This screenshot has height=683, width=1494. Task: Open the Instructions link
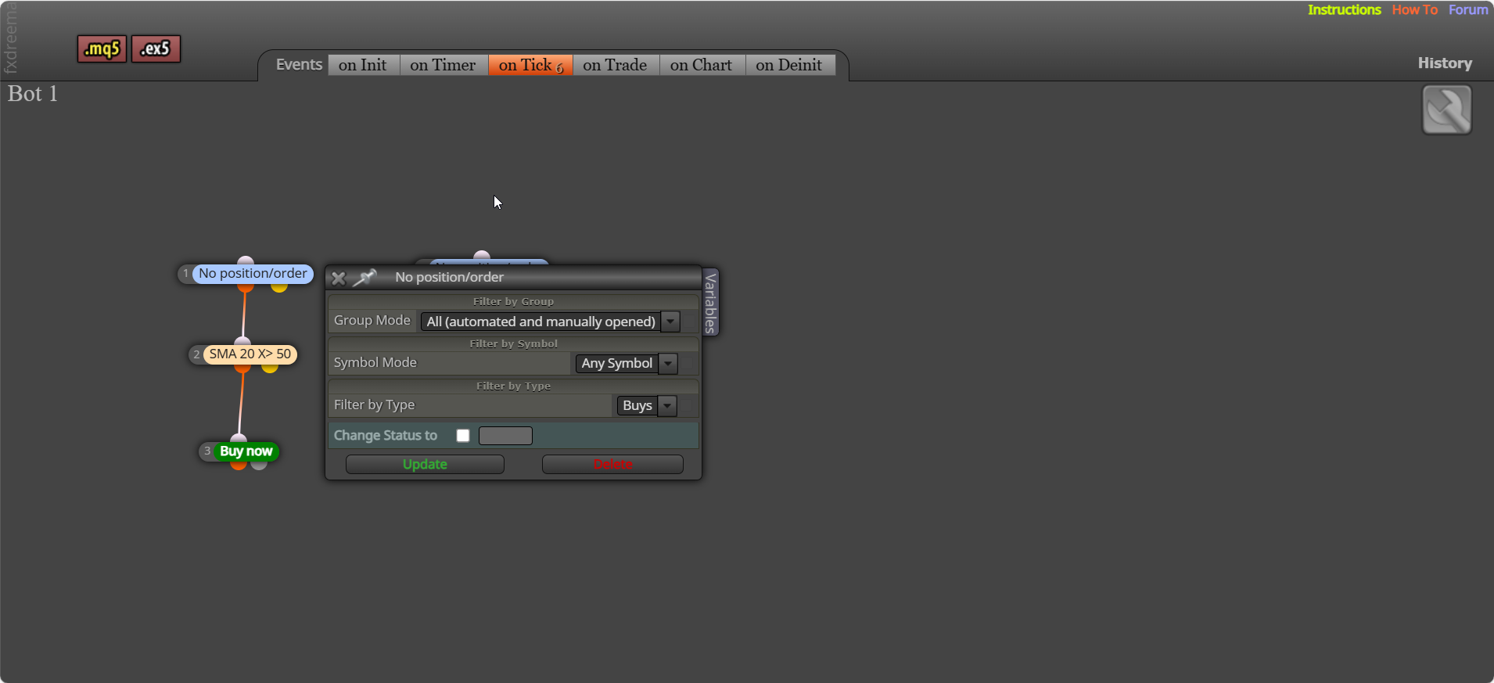(x=1345, y=9)
